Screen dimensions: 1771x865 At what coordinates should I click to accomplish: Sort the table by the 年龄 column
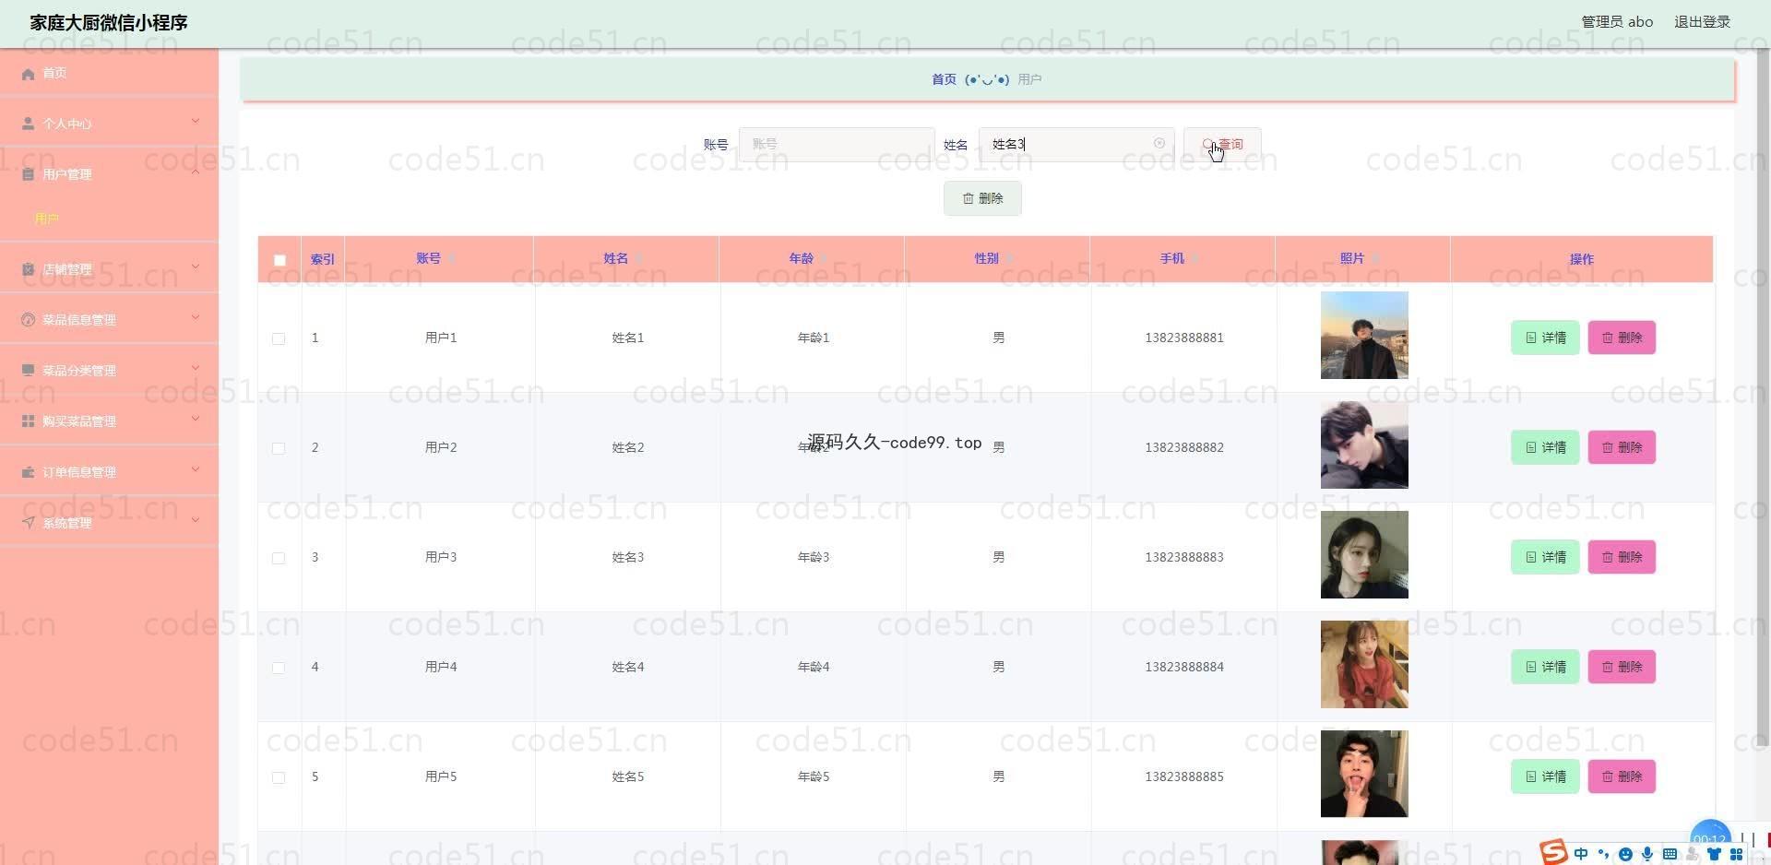[824, 259]
